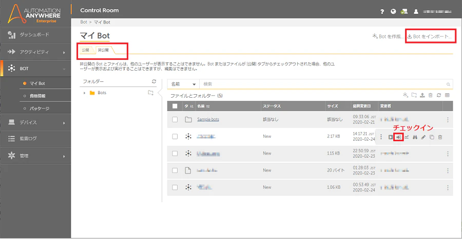Run the hovered bot with play icon
The height and width of the screenshot is (239, 462).
pos(391,137)
